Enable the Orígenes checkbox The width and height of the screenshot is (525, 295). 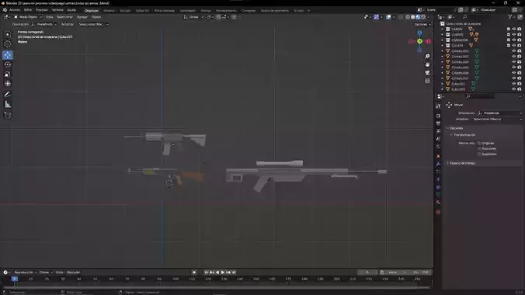[479, 143]
